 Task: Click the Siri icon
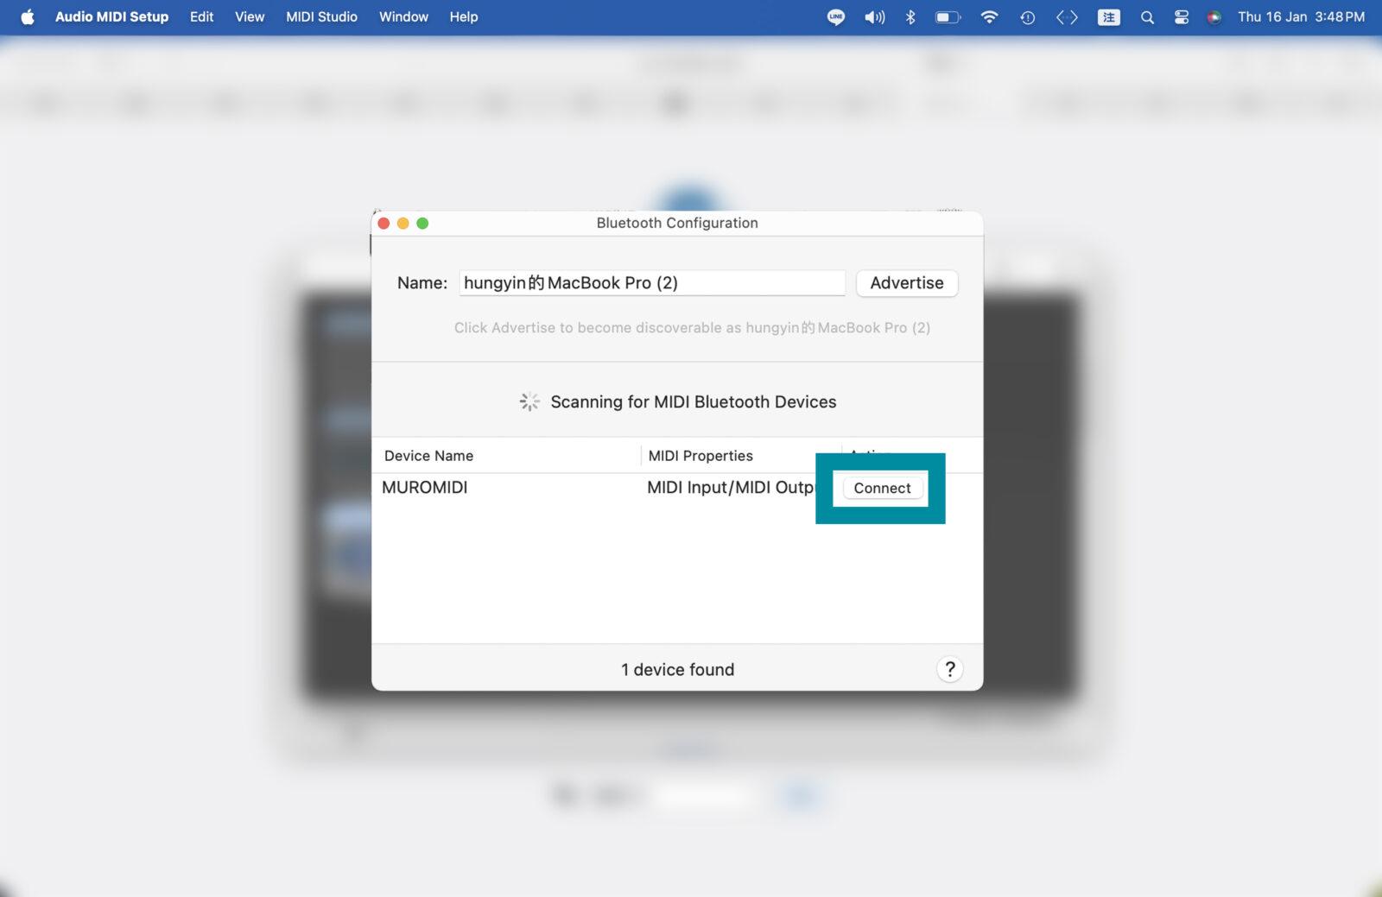pos(1214,17)
